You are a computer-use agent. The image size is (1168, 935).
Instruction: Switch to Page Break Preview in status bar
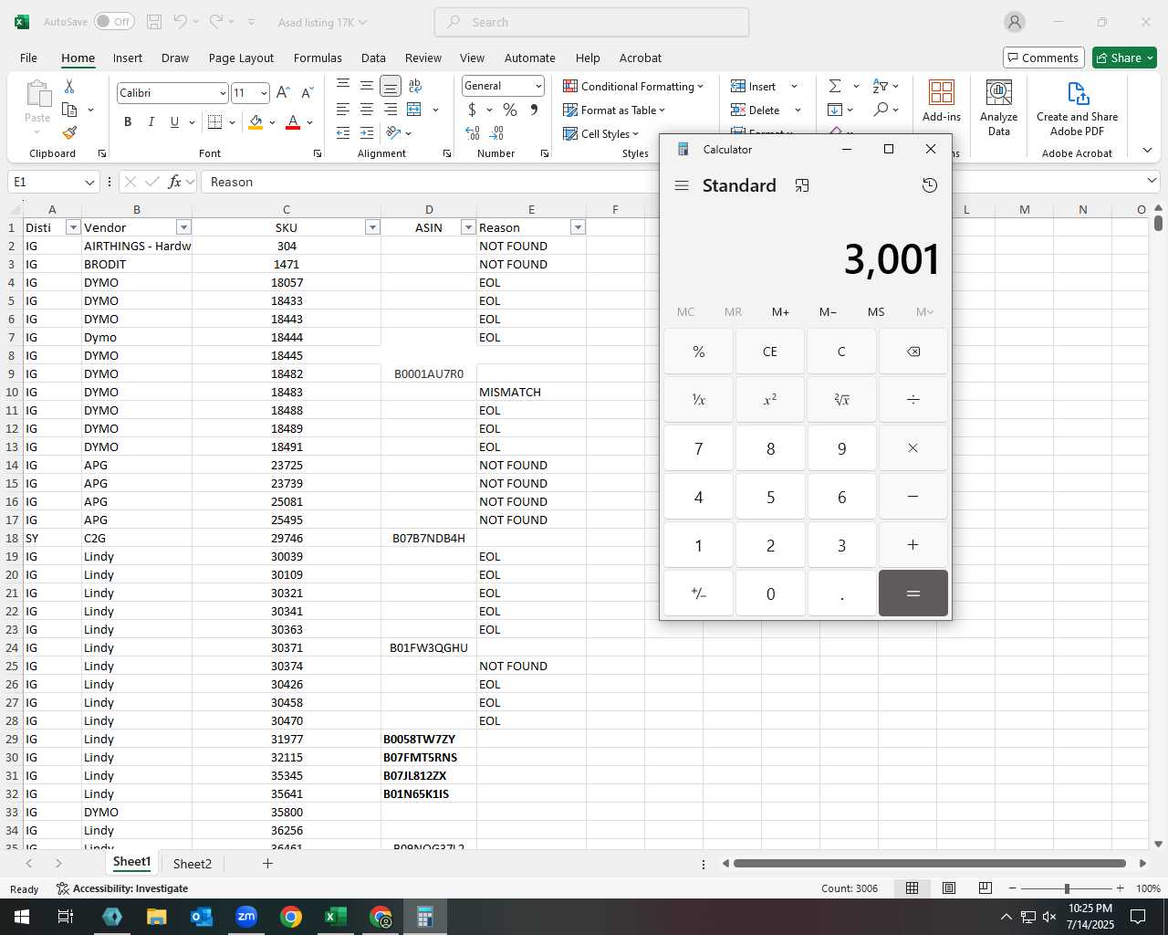coord(985,888)
